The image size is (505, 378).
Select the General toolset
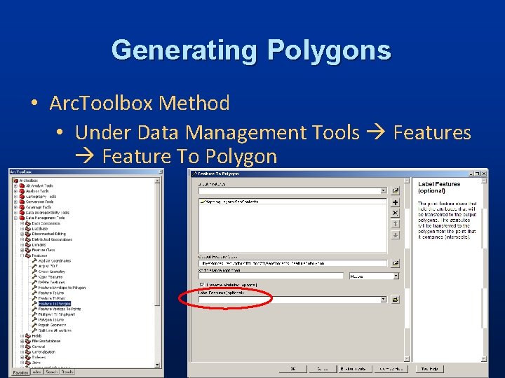(x=39, y=346)
